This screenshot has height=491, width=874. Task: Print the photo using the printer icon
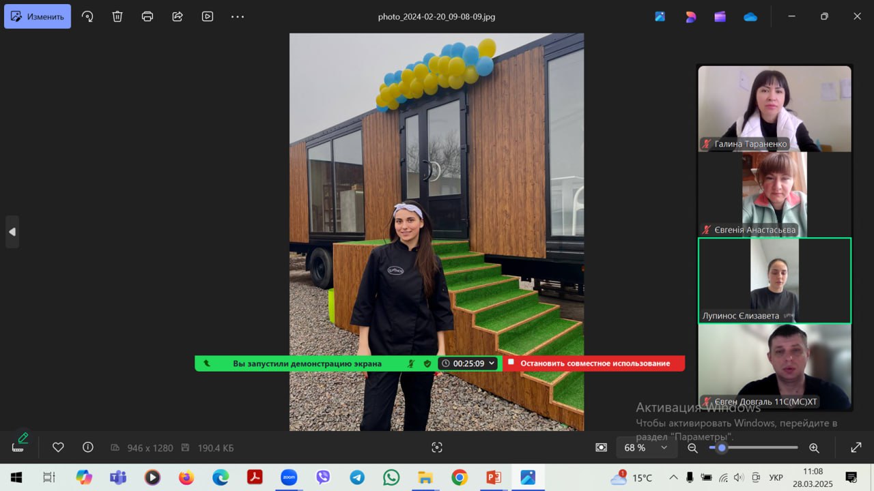147,16
